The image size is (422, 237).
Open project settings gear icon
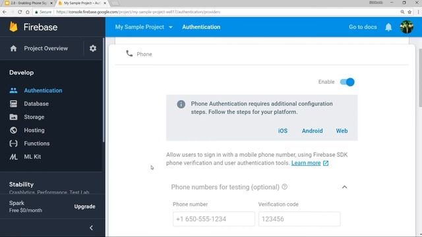[93, 48]
